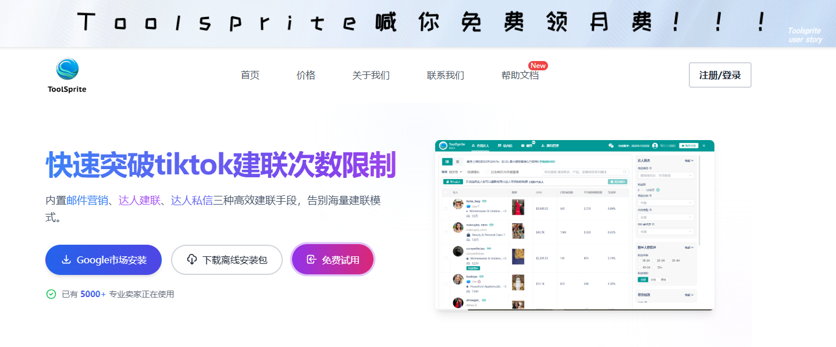In the app preview, click the WeChat icon

click(x=611, y=145)
